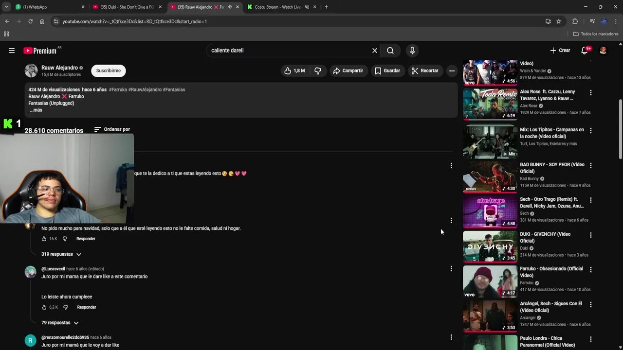623x350 pixels.
Task: Open menu for Los Tipitos mix
Action: tap(591, 130)
